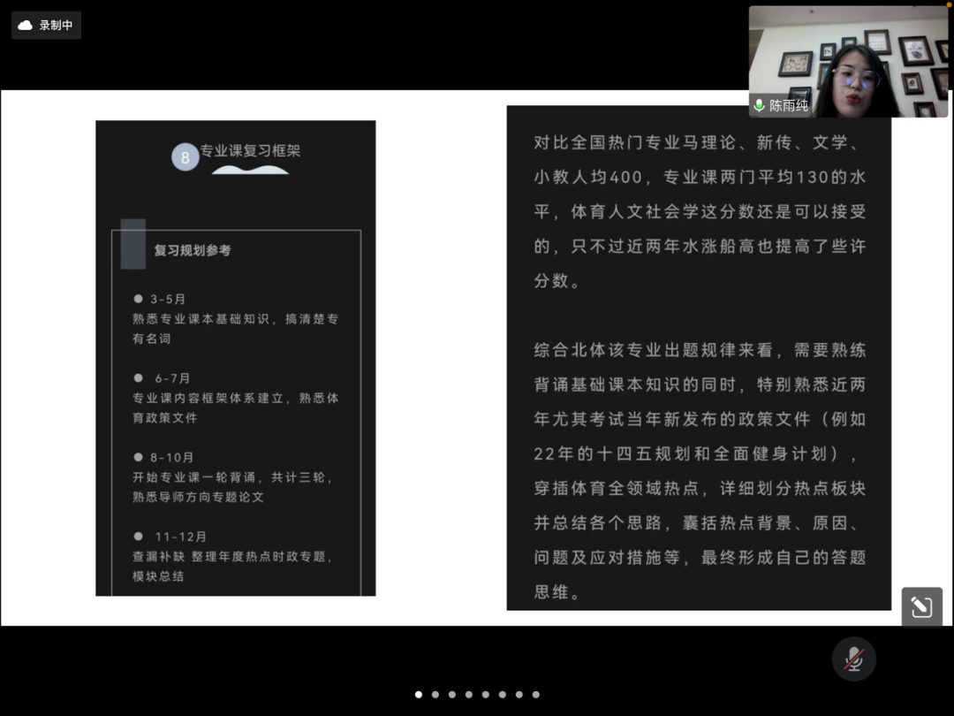Jump to the third page dot
The image size is (954, 716).
(x=452, y=695)
